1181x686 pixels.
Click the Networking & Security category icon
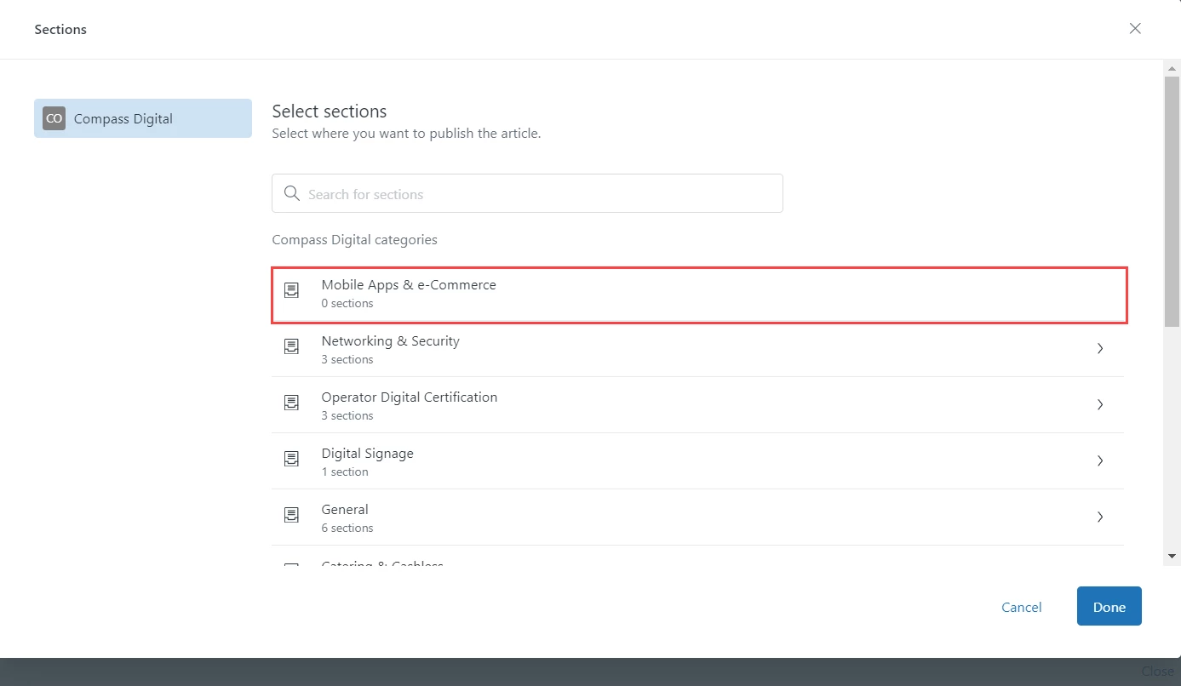coord(291,347)
